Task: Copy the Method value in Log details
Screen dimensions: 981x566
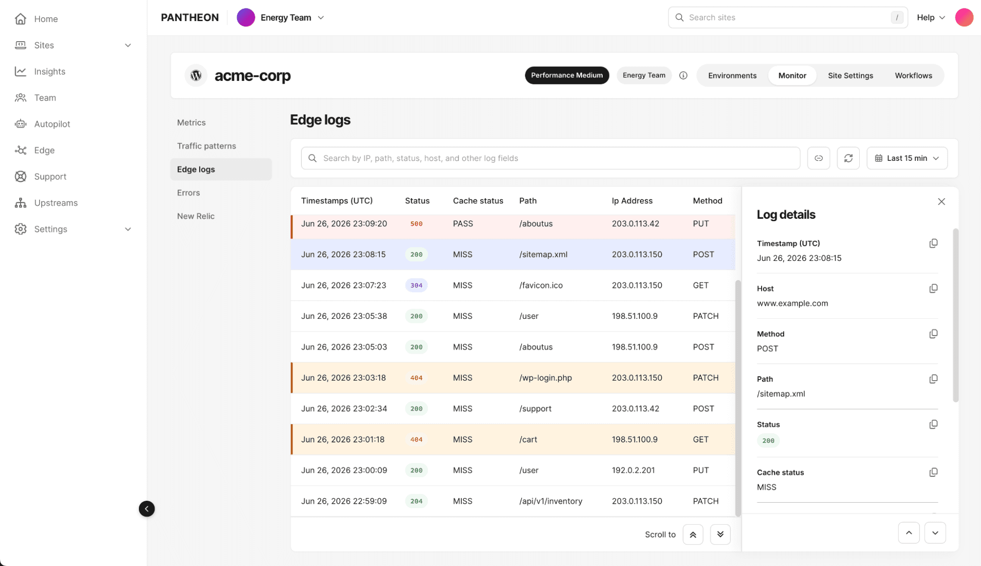Action: point(933,334)
